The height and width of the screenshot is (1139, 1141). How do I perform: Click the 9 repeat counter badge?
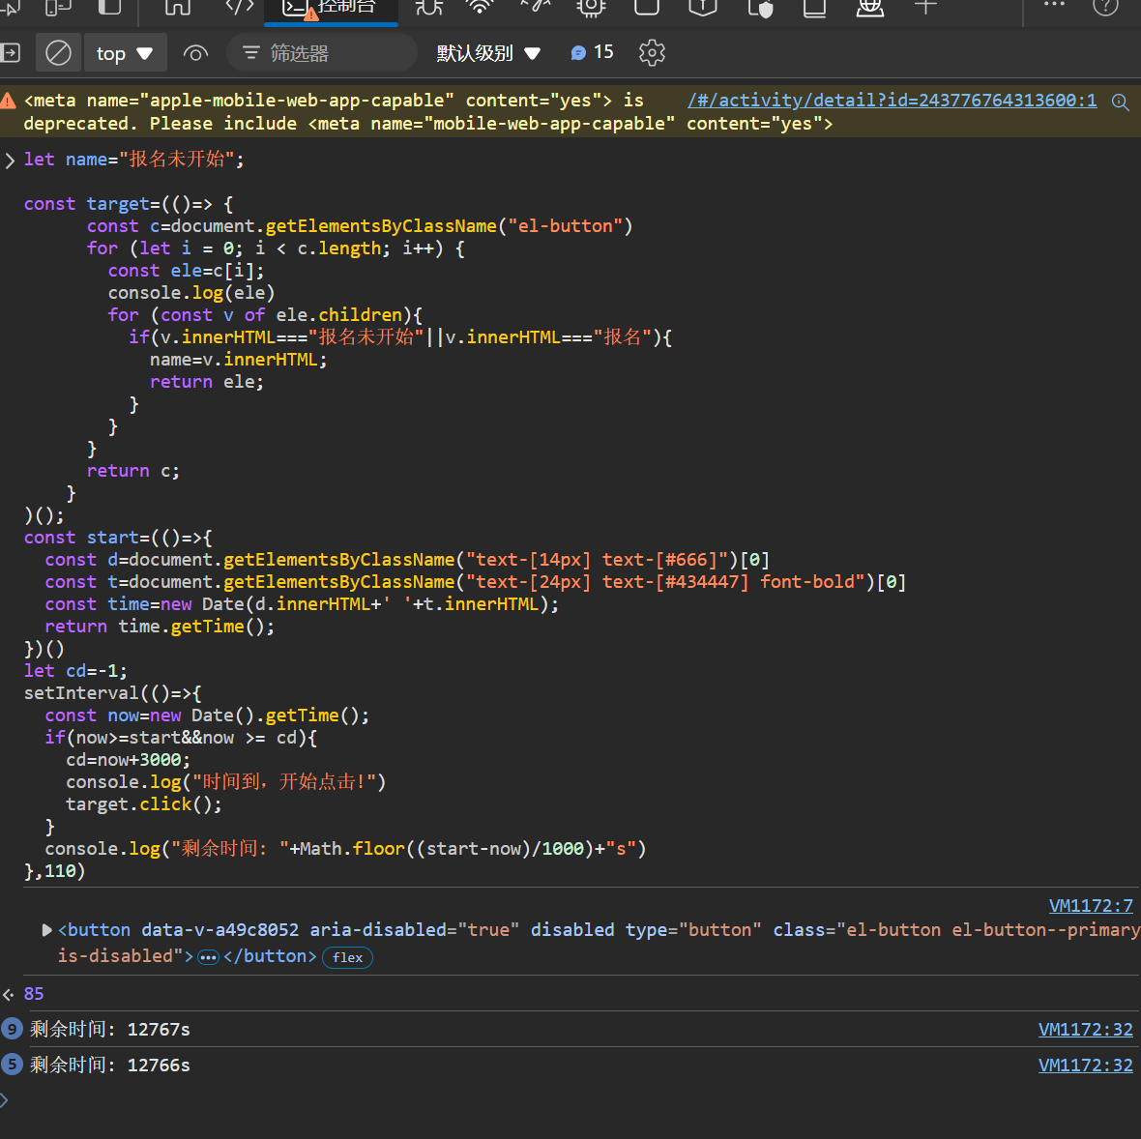12,1029
